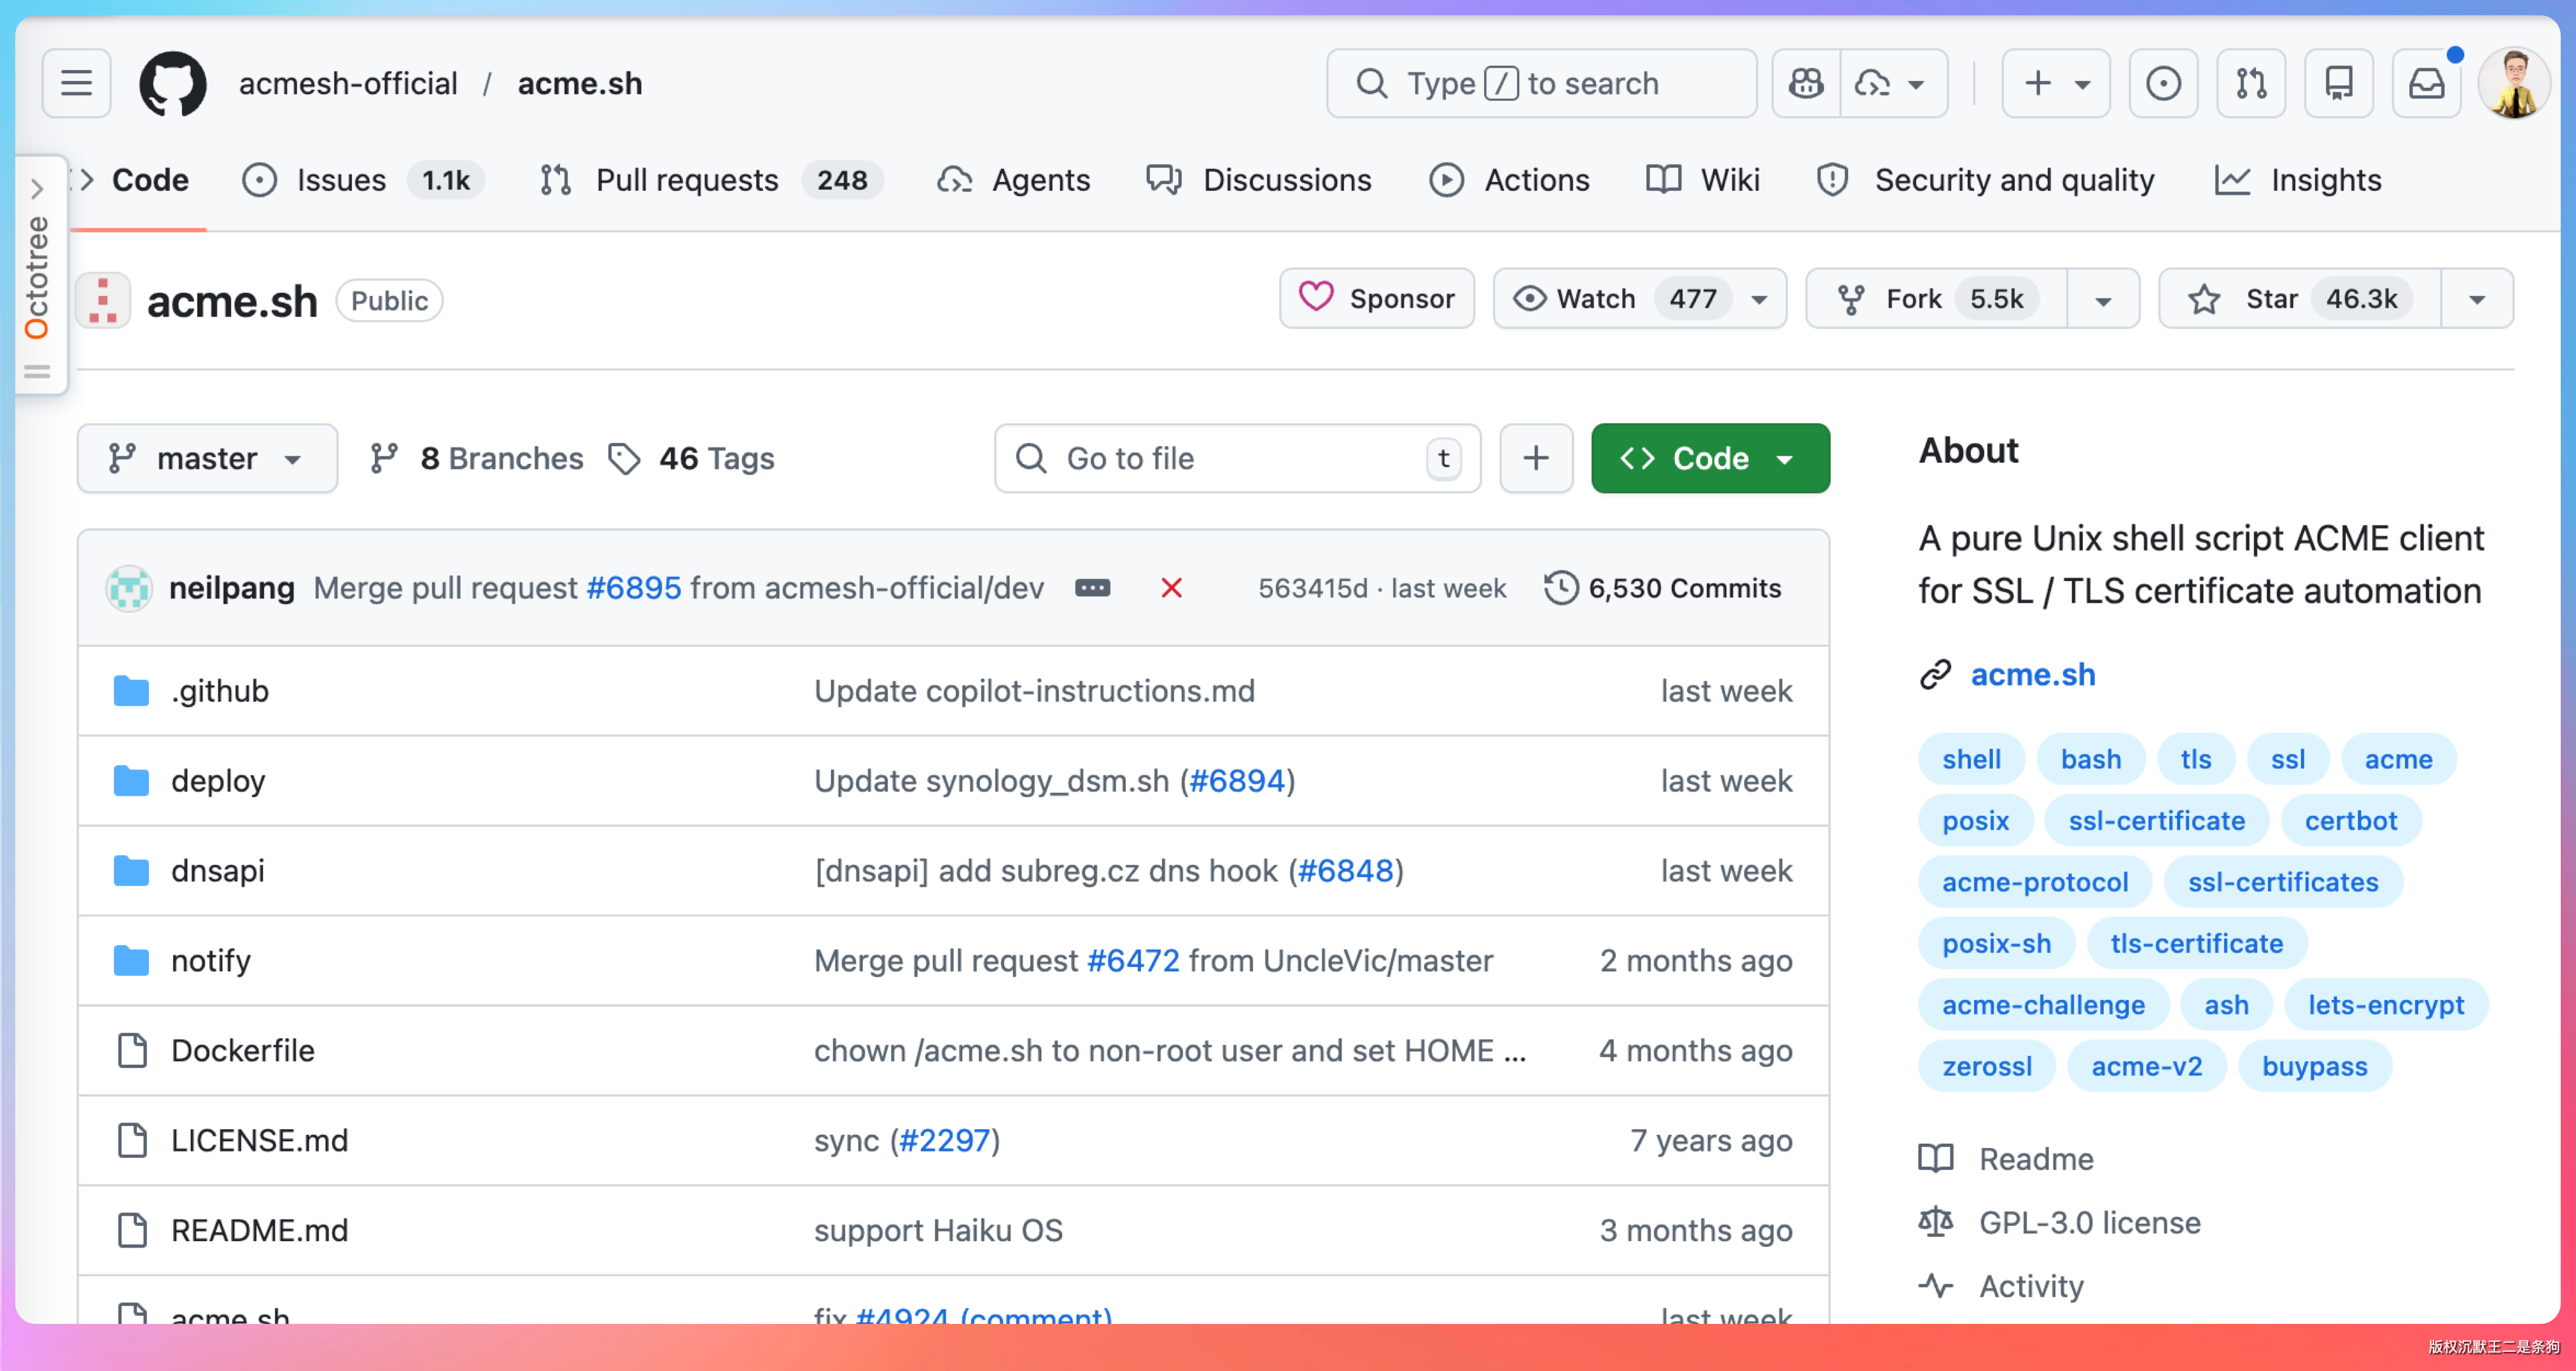The width and height of the screenshot is (2576, 1371).
Task: Expand the green Code dropdown
Action: tap(1710, 458)
